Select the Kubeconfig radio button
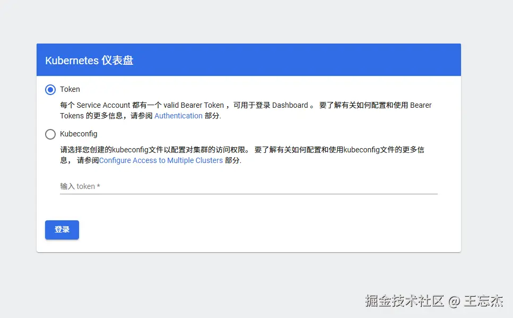 (x=50, y=134)
